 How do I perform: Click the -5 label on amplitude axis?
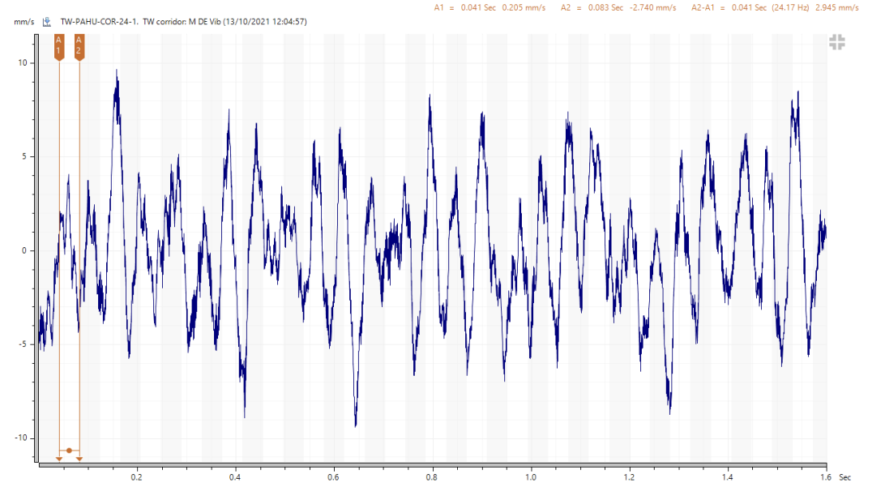coord(23,344)
